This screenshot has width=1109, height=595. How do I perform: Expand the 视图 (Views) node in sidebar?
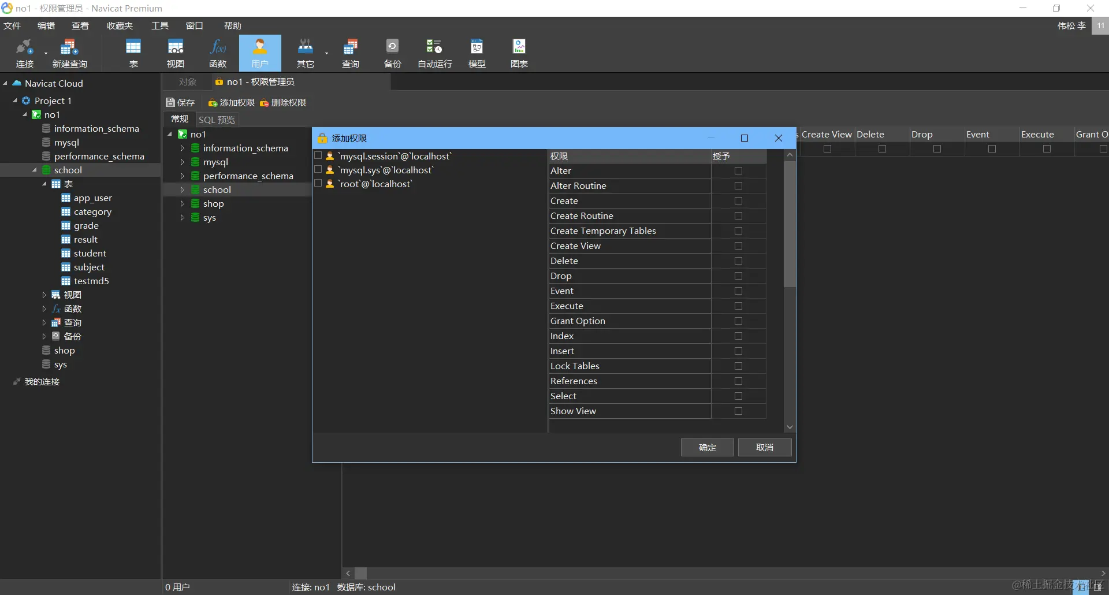click(44, 295)
